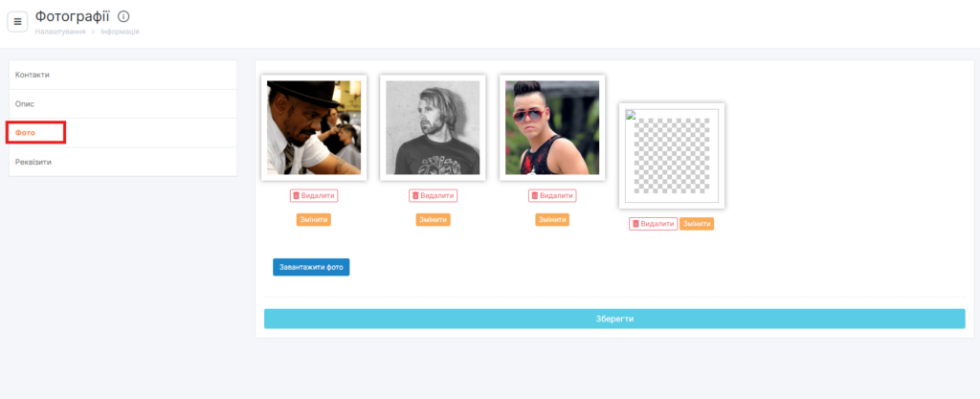Change the broken placeholder image
Viewport: 980px width, 399px height.
(697, 224)
